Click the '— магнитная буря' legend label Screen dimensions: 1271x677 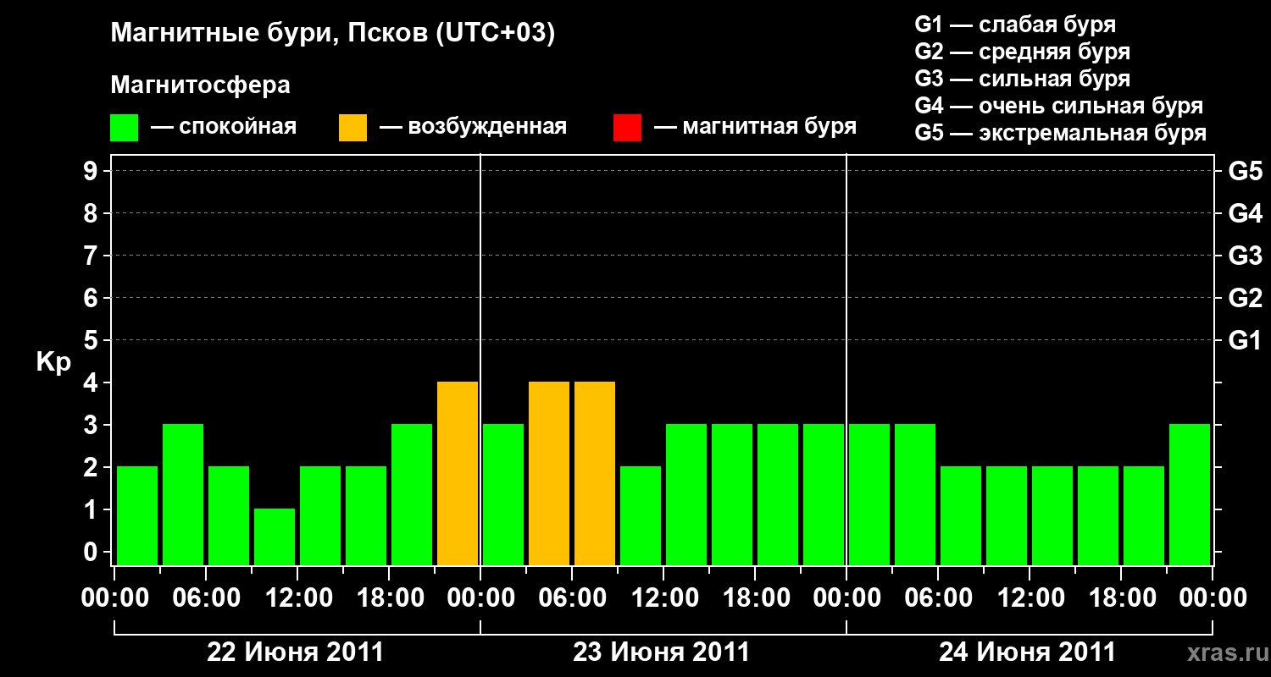pyautogui.click(x=755, y=127)
